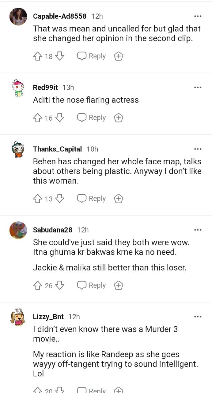Open overflow menu on Lizzy_Bnt's comment
This screenshot has width=212, height=393.
click(198, 317)
